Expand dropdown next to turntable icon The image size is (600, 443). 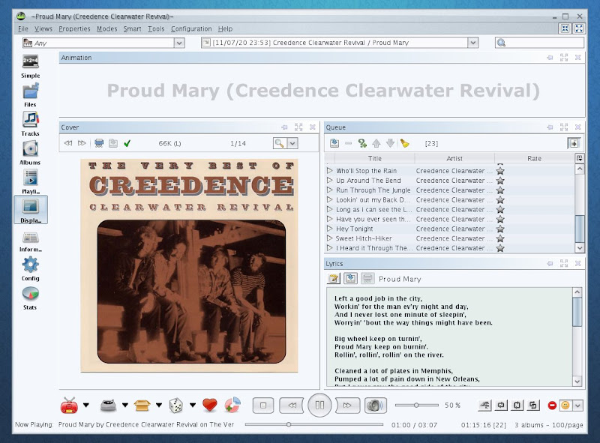124,405
